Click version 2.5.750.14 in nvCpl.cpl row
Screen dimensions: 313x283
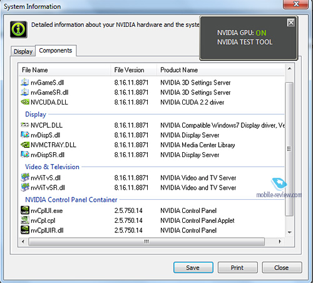coord(128,220)
